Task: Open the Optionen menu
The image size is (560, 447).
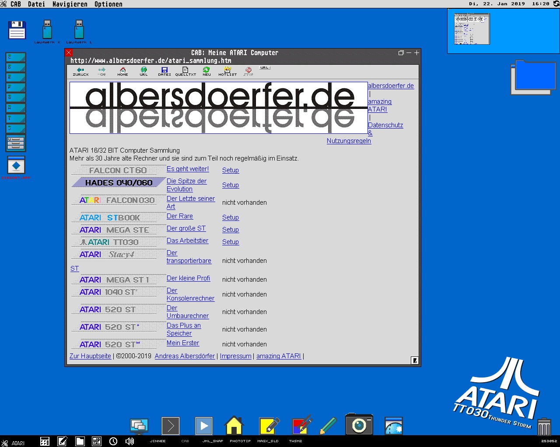Action: 108,4
